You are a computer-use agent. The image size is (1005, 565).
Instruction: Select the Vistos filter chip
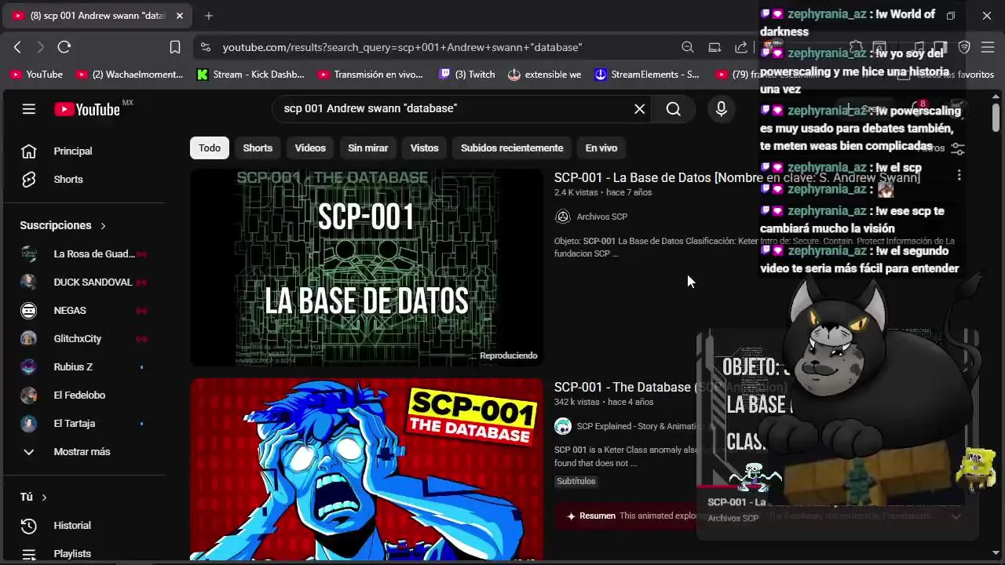pos(425,148)
